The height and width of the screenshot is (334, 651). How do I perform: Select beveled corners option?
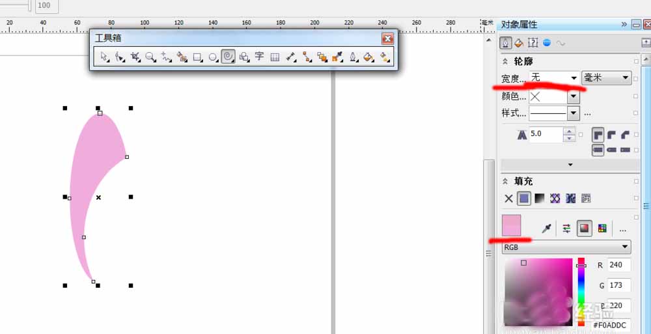tap(625, 135)
